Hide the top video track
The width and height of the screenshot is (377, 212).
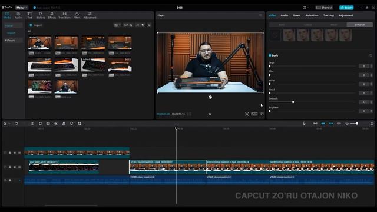(x=15, y=153)
